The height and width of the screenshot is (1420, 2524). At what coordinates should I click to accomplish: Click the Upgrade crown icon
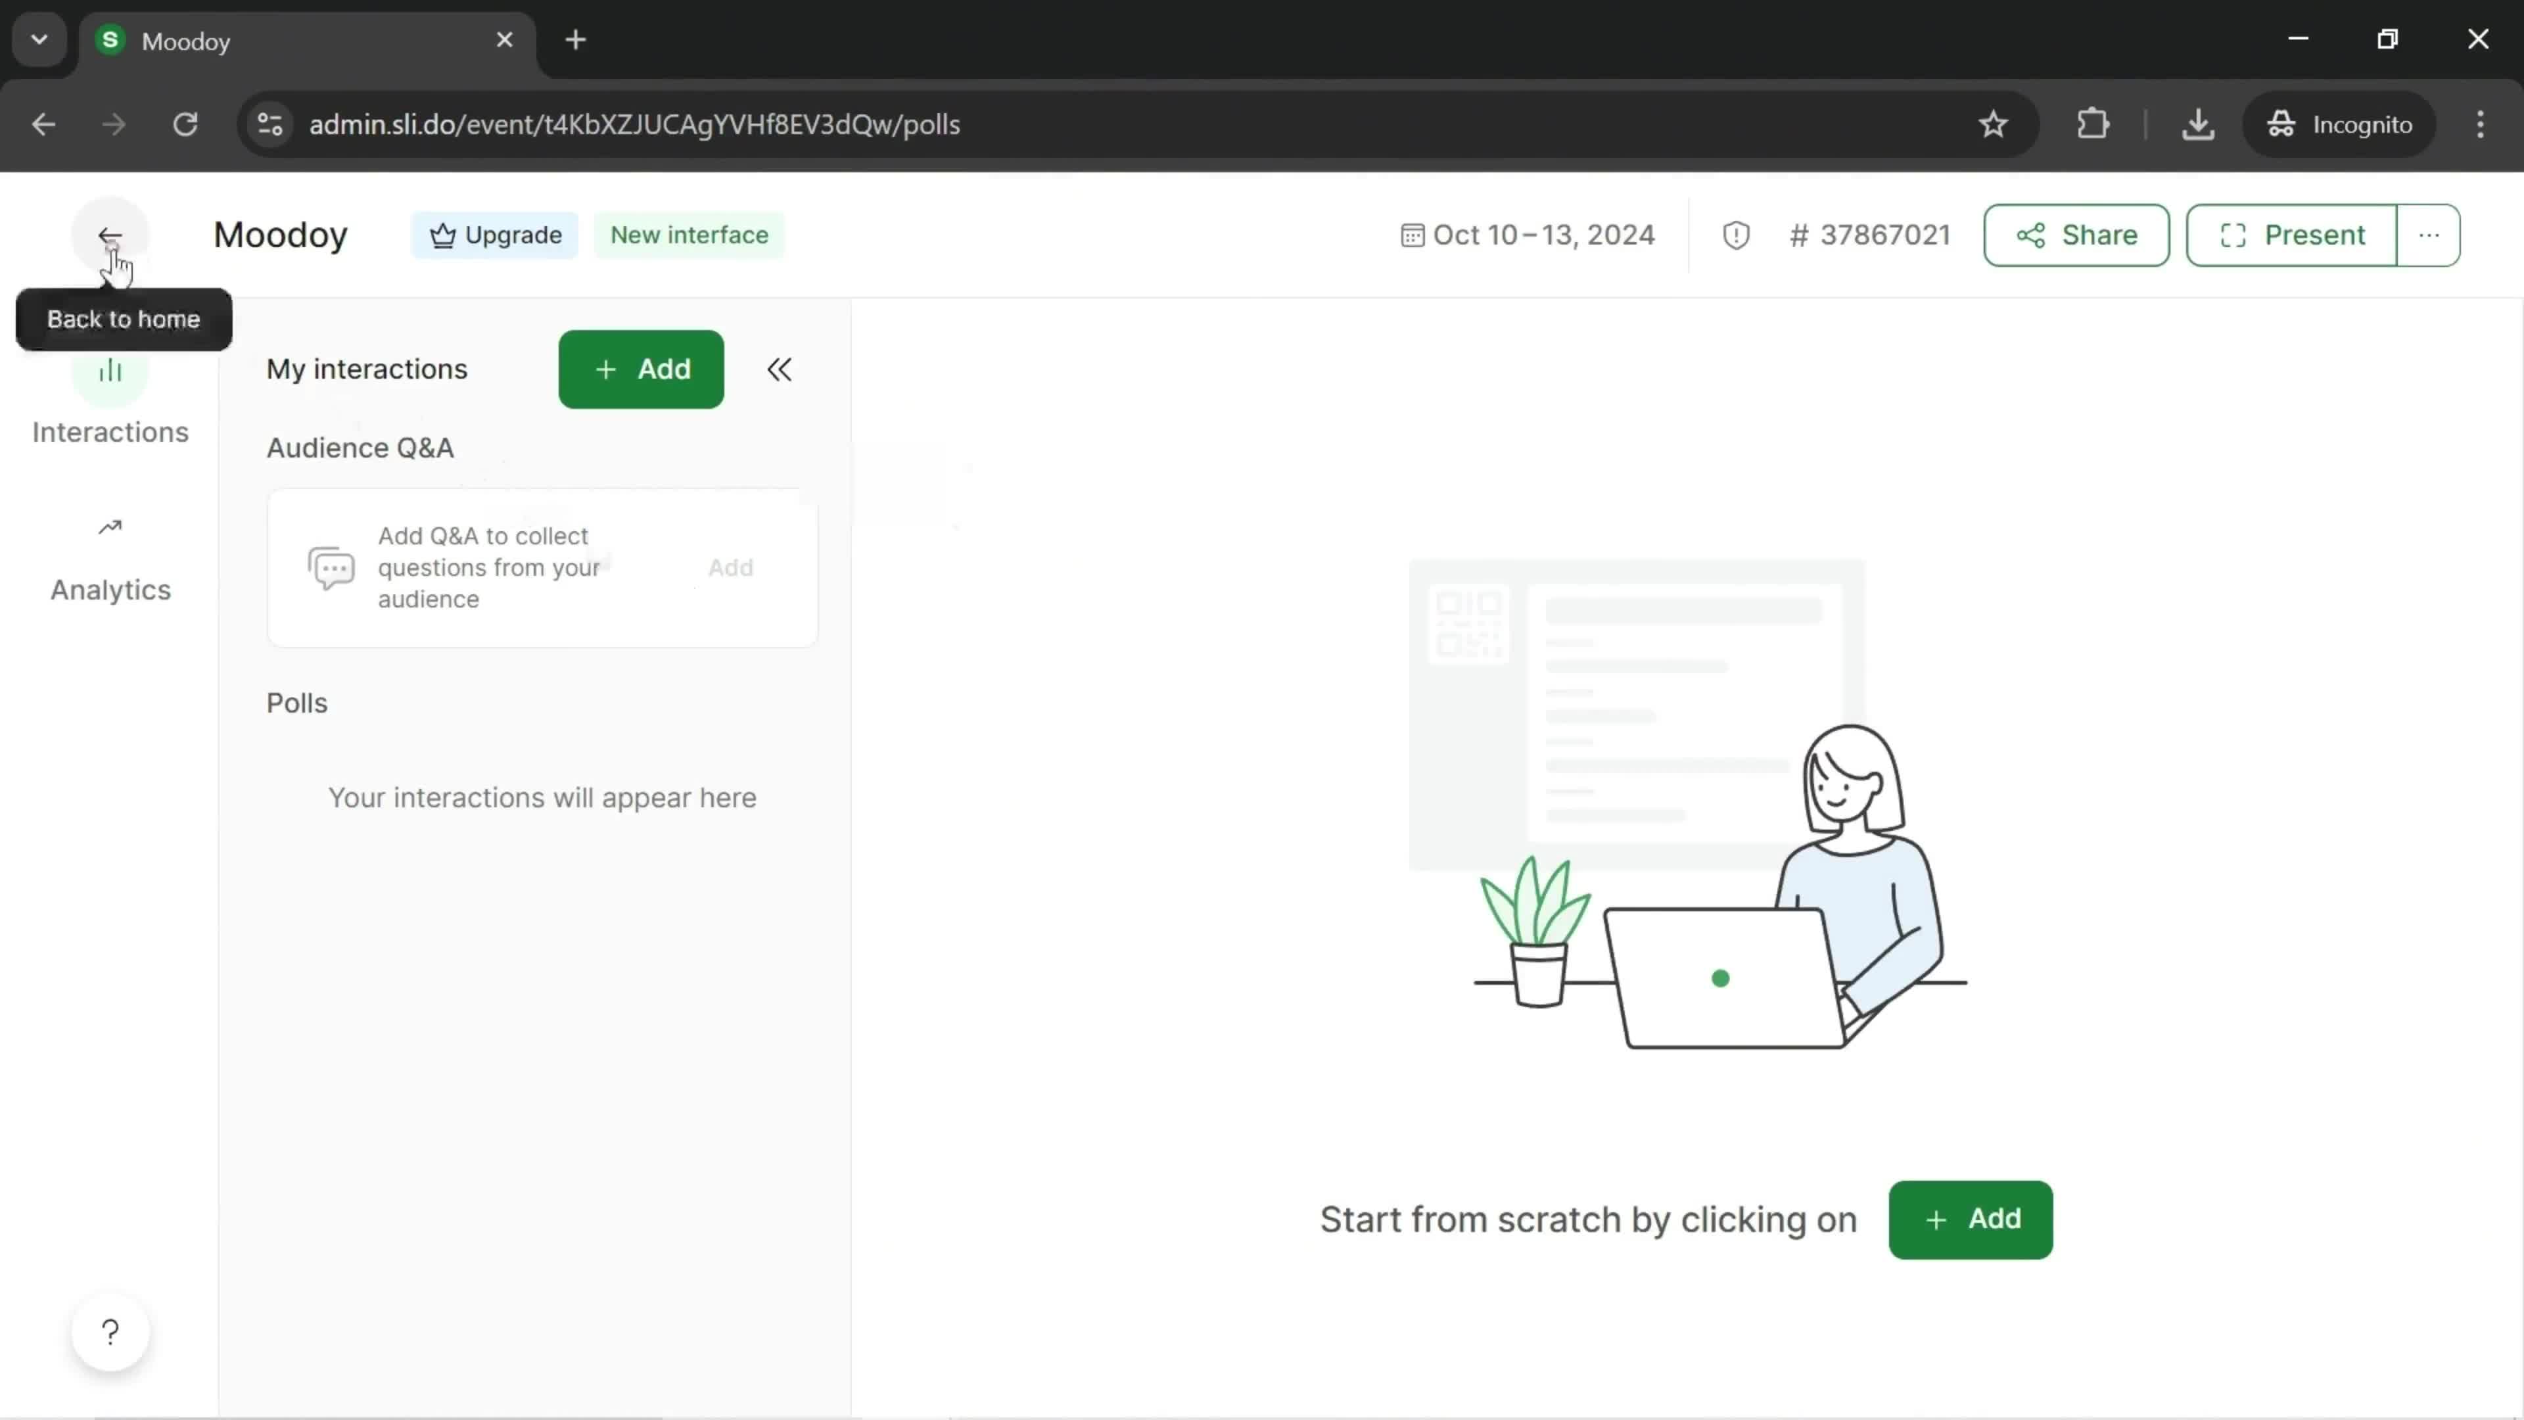[447, 234]
